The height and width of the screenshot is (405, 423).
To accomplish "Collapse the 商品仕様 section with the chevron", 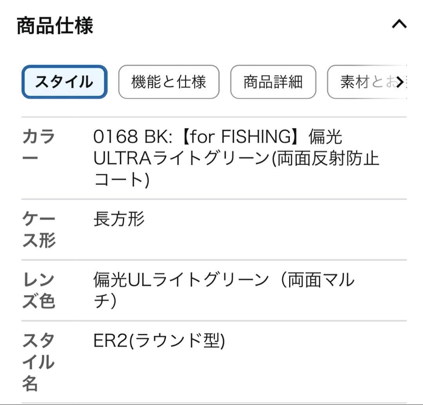I will pyautogui.click(x=399, y=25).
